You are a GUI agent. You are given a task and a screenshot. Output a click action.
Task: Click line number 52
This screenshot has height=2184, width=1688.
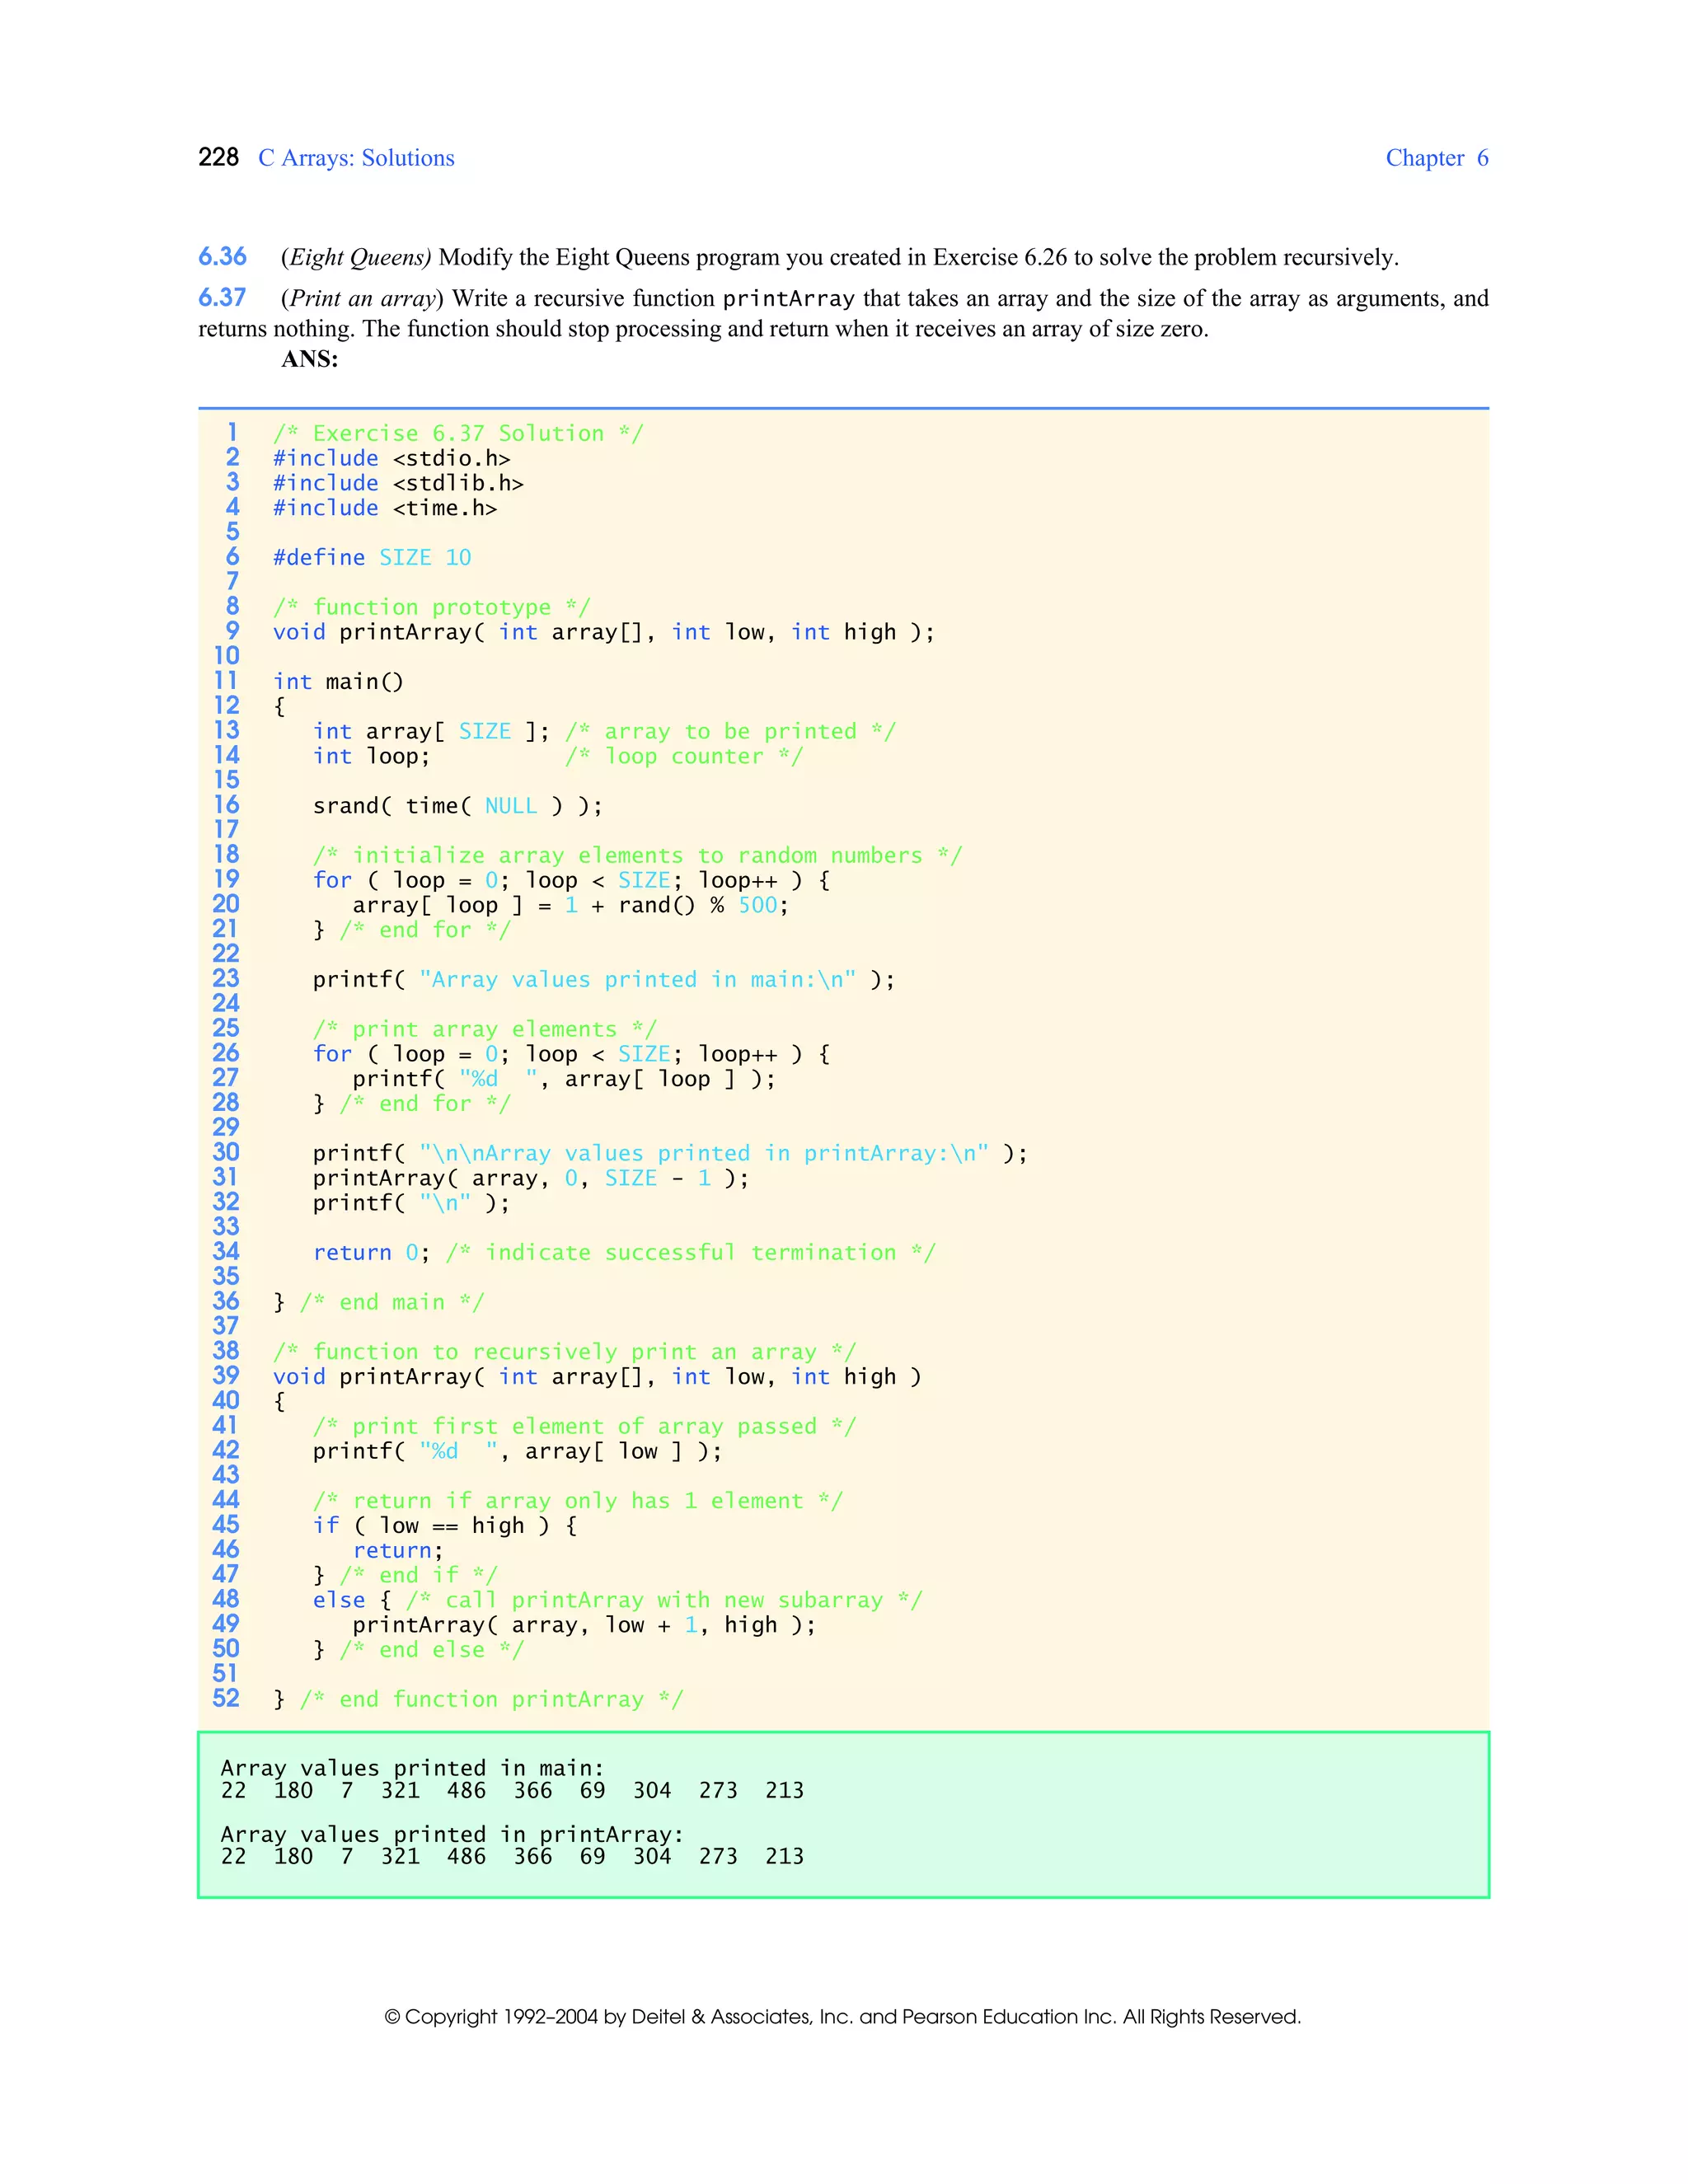click(x=226, y=1698)
